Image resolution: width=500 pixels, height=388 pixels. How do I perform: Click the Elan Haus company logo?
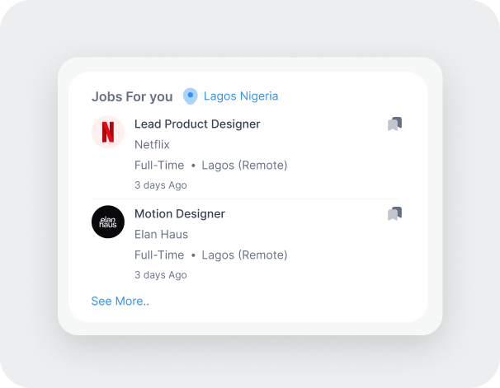(x=108, y=222)
